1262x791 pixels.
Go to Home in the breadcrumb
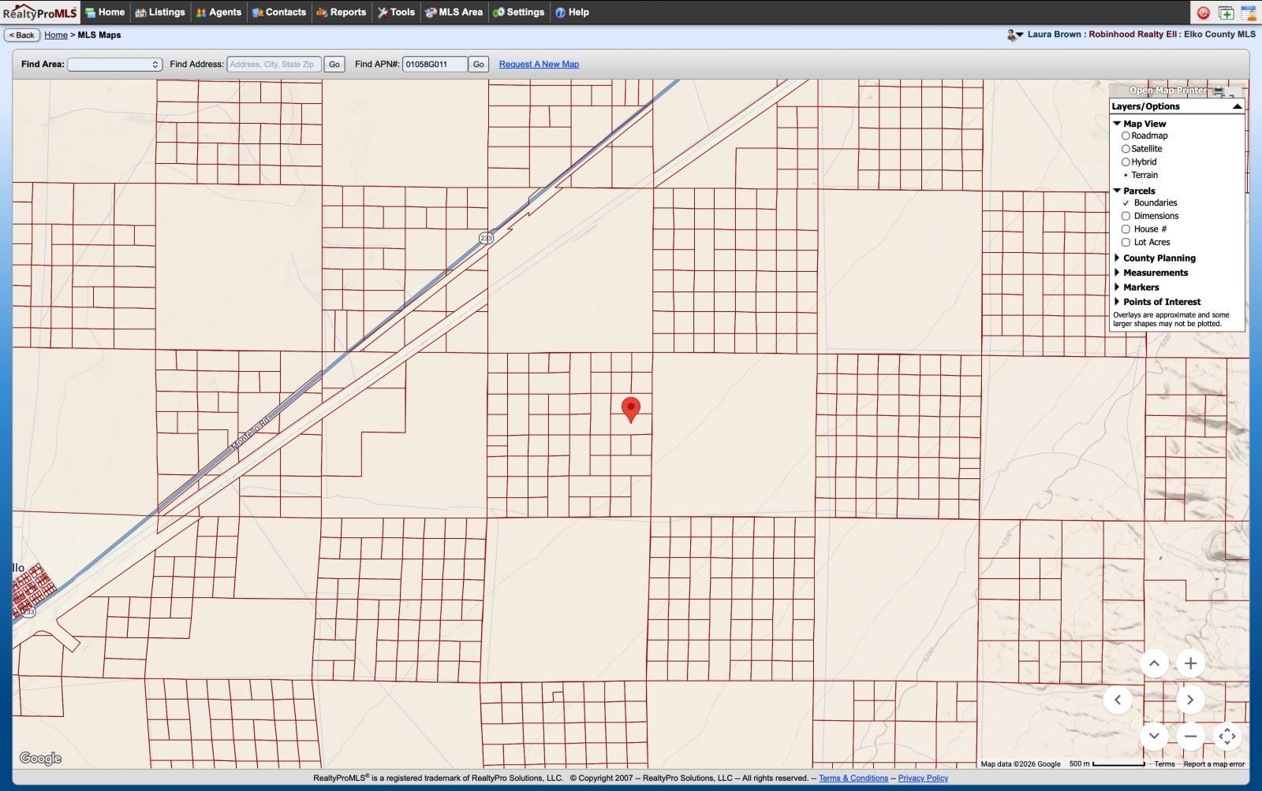(55, 35)
